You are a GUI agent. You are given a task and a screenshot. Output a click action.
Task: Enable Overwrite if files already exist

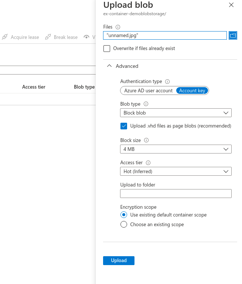coord(107,49)
